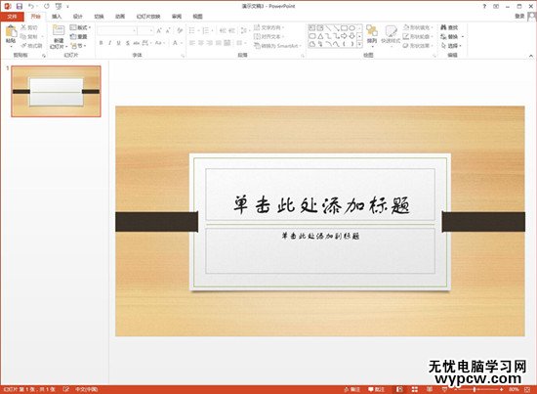Toggle Italic formatting

(x=109, y=43)
